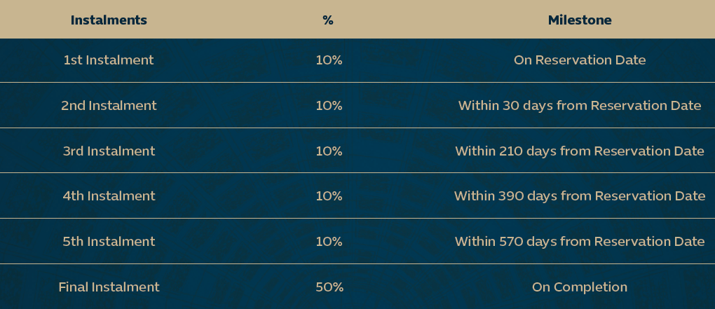Select the 1st Instalment cell
715x309 pixels.
point(109,60)
